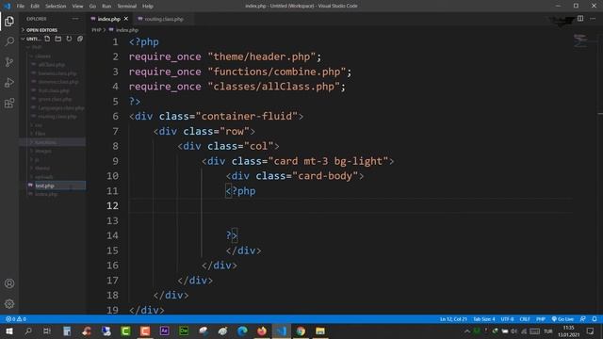Open Chrome from the taskbar
This screenshot has width=603, height=339.
pos(301,331)
